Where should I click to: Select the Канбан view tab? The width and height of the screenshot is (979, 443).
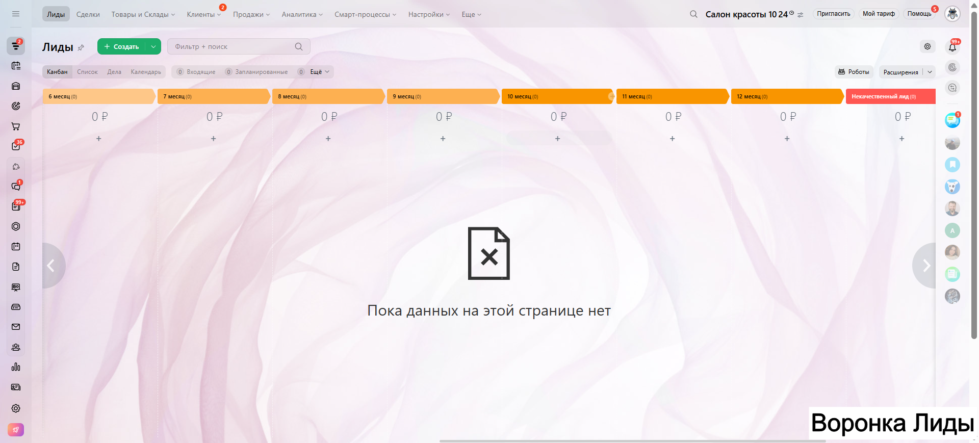tap(57, 72)
